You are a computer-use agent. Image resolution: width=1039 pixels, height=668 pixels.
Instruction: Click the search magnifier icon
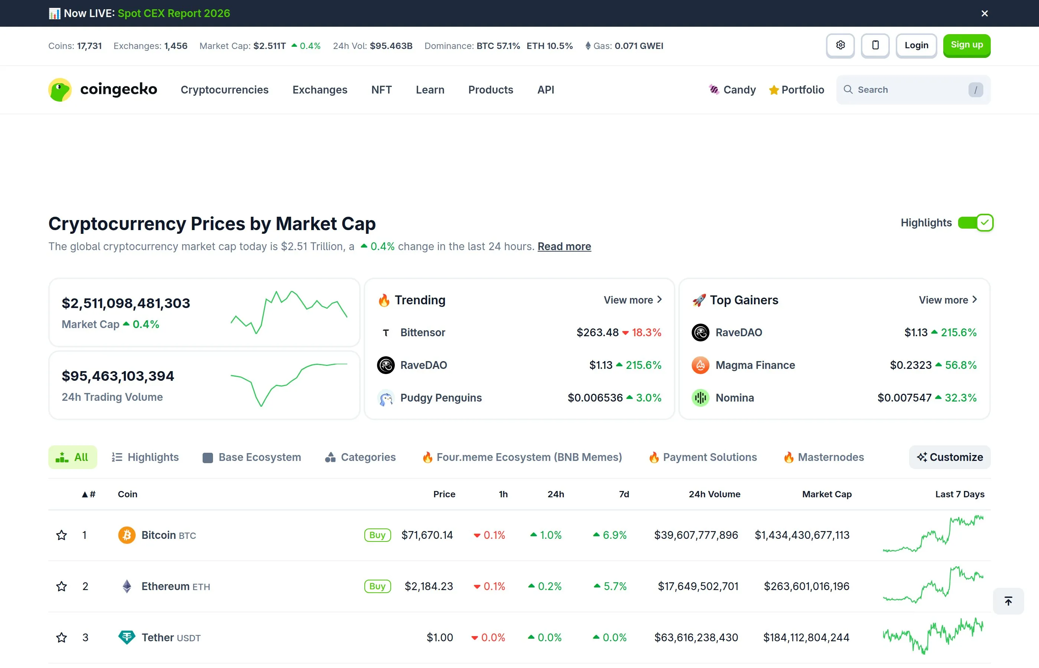(848, 89)
